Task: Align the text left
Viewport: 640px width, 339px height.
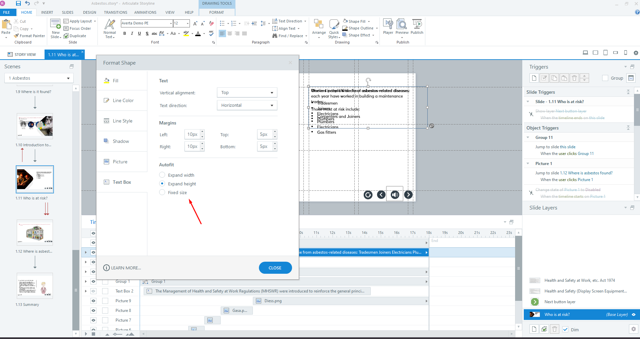Action: pos(222,33)
